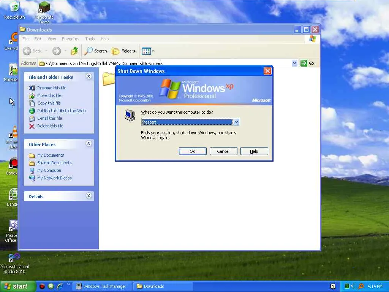Open Search in the Explorer toolbar
Screen dimensions: 389x292
95,51
